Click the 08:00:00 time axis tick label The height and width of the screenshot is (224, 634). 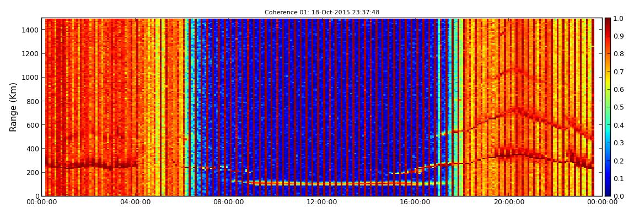coord(228,202)
